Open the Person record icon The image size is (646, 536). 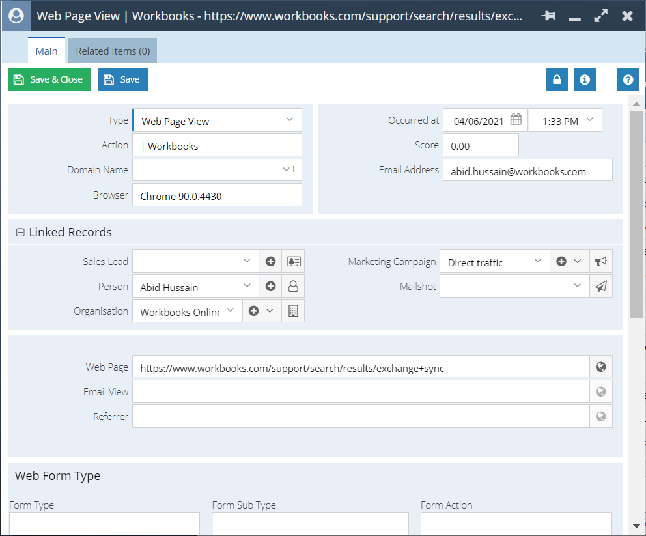pyautogui.click(x=293, y=287)
